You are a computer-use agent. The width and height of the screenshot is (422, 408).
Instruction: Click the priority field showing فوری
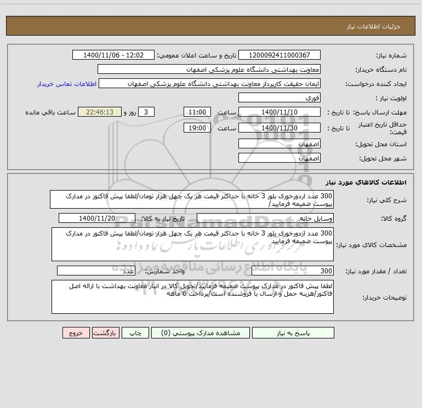[x=280, y=97]
